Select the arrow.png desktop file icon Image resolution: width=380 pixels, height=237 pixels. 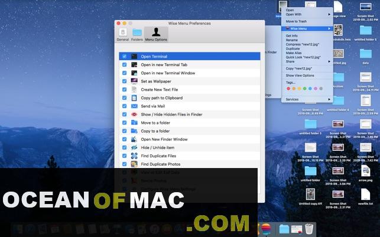pos(365,171)
